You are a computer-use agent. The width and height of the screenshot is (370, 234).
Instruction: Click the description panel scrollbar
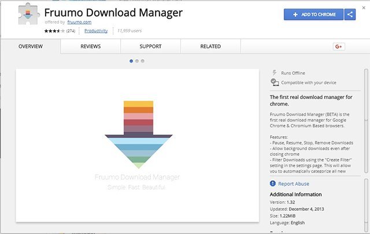[x=366, y=120]
